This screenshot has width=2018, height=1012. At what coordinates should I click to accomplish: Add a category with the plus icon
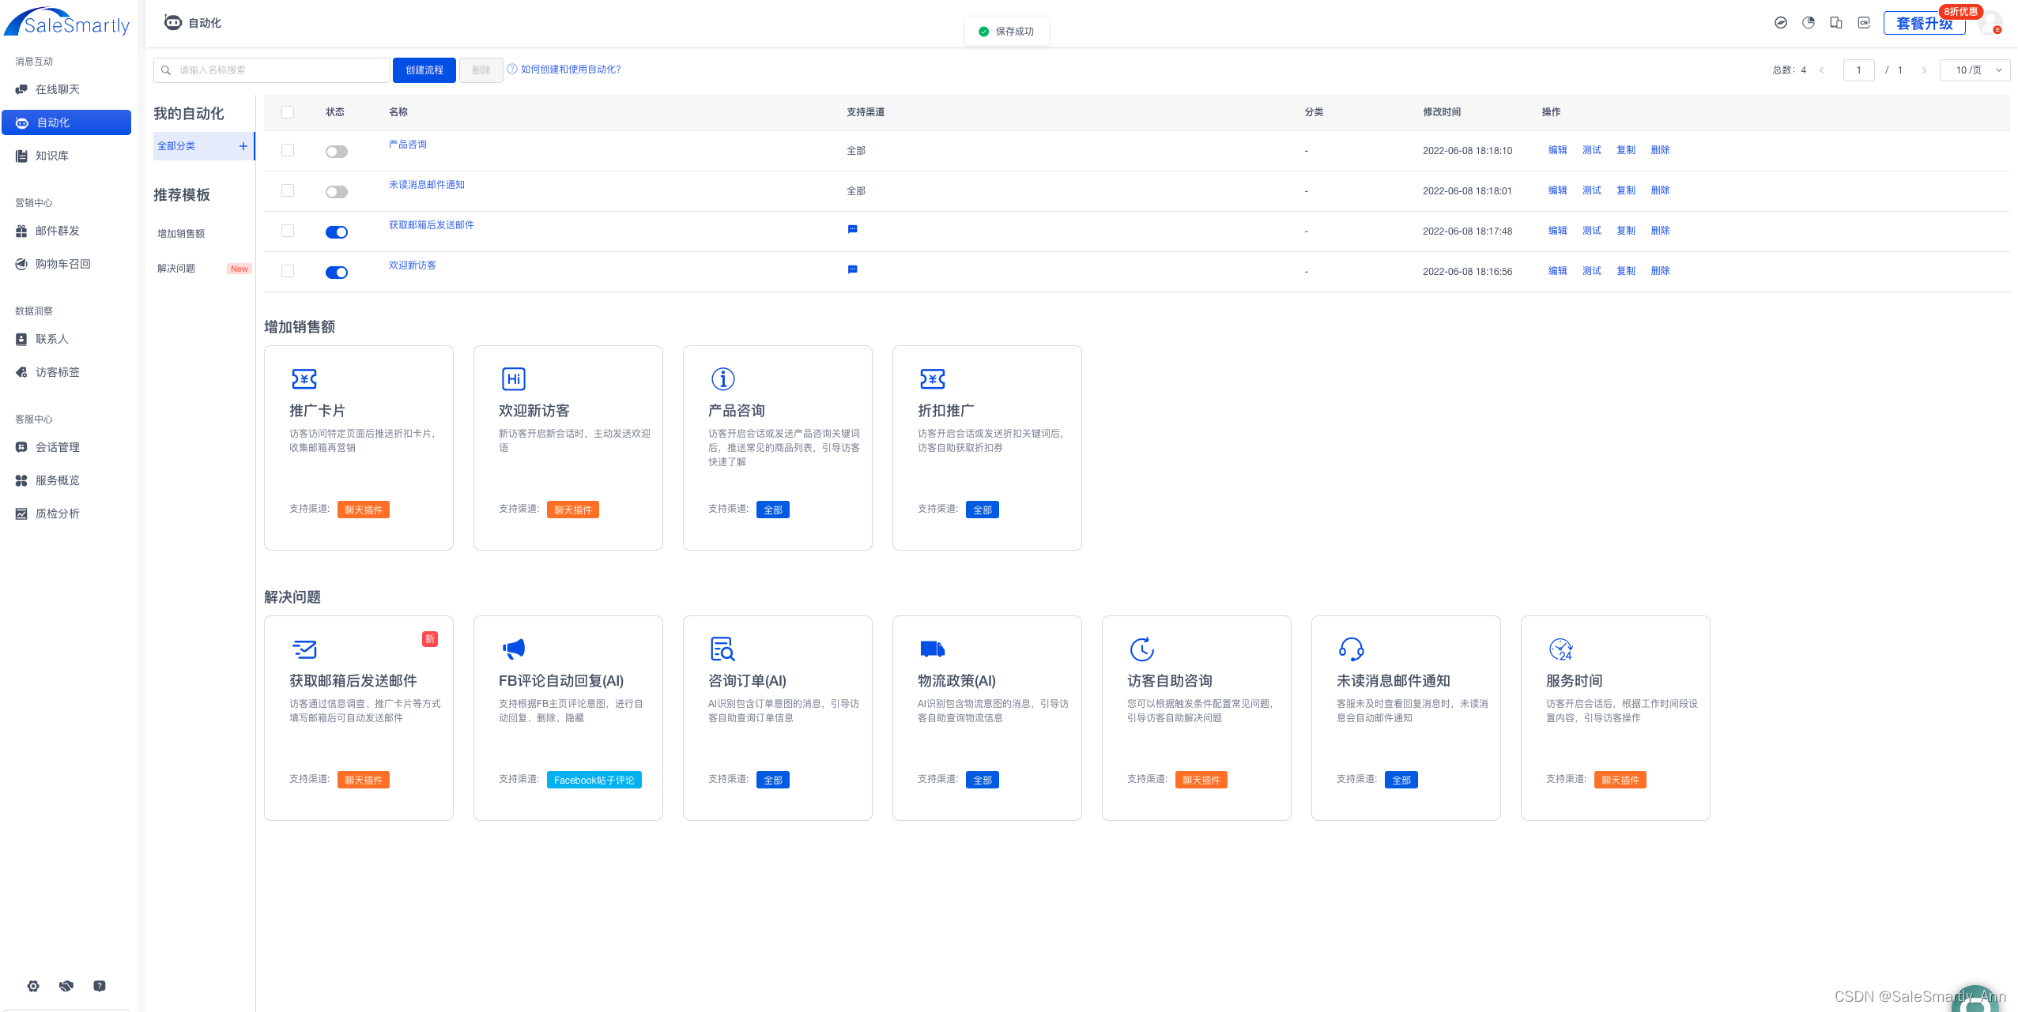[243, 146]
